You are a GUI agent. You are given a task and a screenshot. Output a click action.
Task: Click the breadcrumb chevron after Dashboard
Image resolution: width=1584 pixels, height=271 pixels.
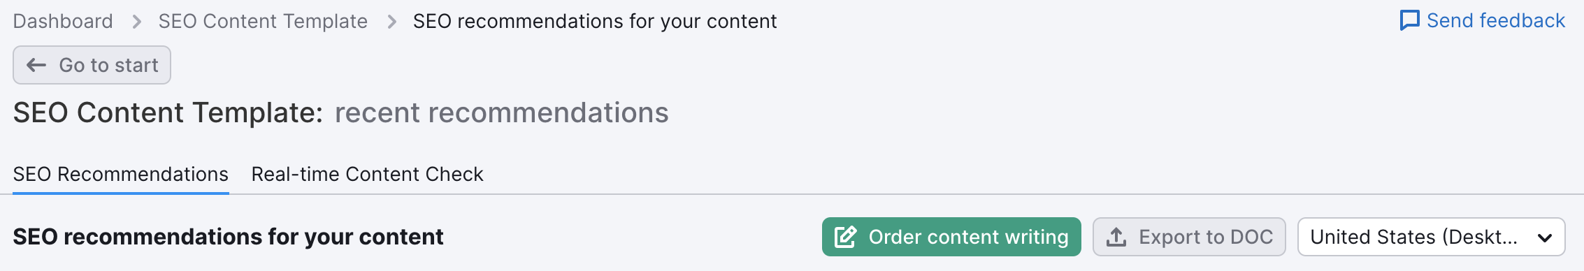pyautogui.click(x=136, y=22)
